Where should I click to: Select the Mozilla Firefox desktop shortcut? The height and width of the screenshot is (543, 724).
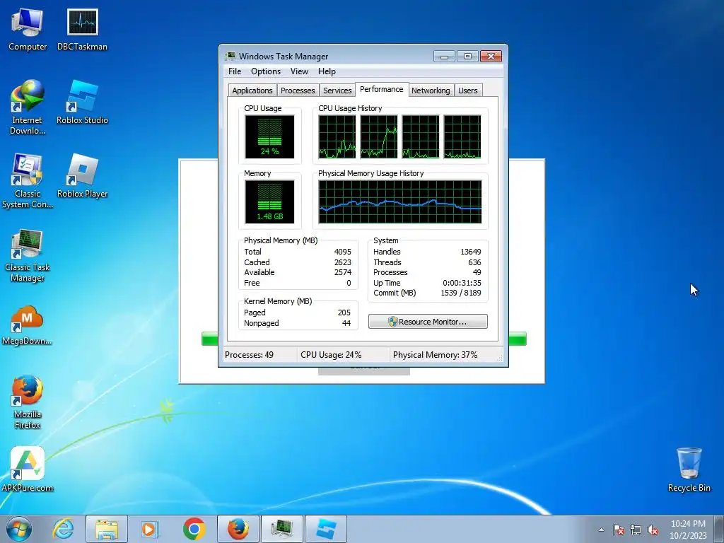pos(28,402)
